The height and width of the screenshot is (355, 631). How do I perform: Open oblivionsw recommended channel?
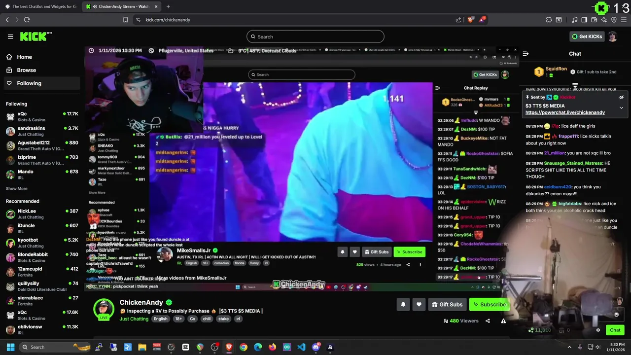click(42, 330)
